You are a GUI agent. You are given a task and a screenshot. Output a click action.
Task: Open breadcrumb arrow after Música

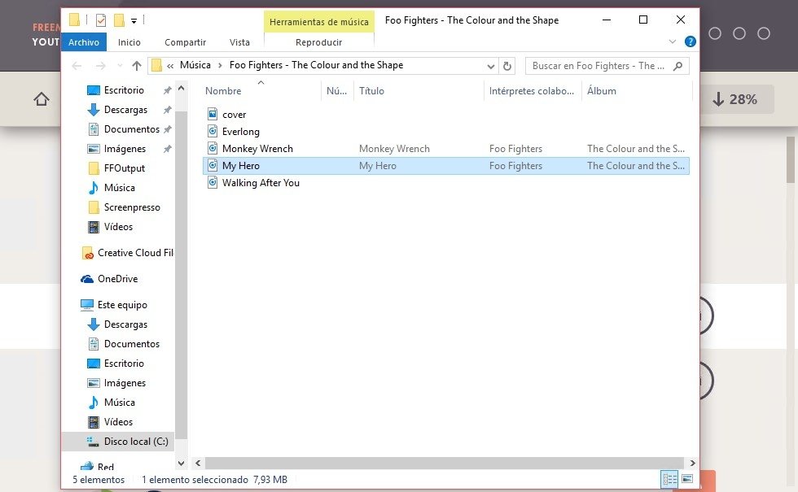(221, 66)
